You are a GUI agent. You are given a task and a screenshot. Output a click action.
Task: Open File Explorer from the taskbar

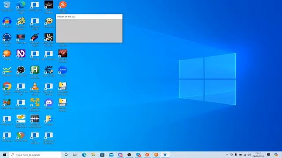[93, 155]
